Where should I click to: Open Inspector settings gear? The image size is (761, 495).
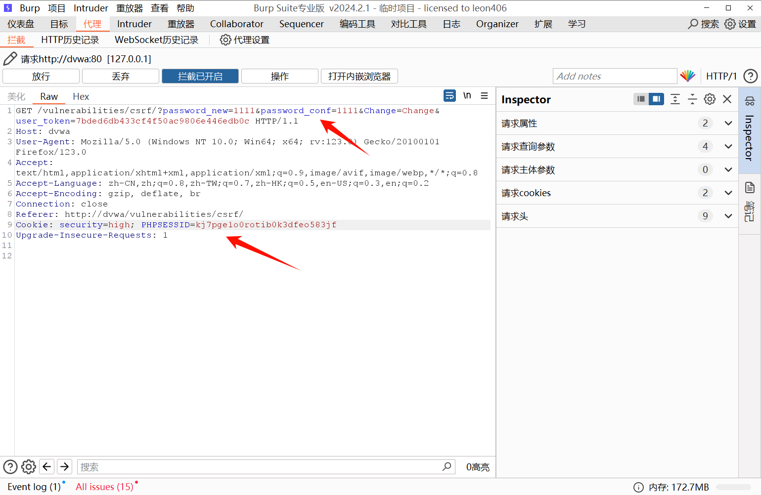tap(710, 99)
